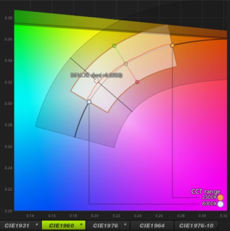This screenshot has width=230, height=231.
Task: Switch to the CIE1964 tab
Action: coord(152,226)
